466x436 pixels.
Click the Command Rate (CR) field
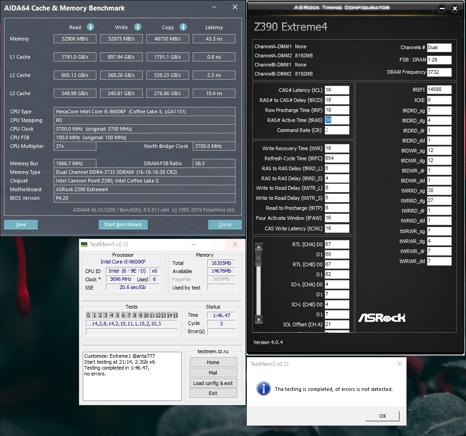pyautogui.click(x=337, y=130)
